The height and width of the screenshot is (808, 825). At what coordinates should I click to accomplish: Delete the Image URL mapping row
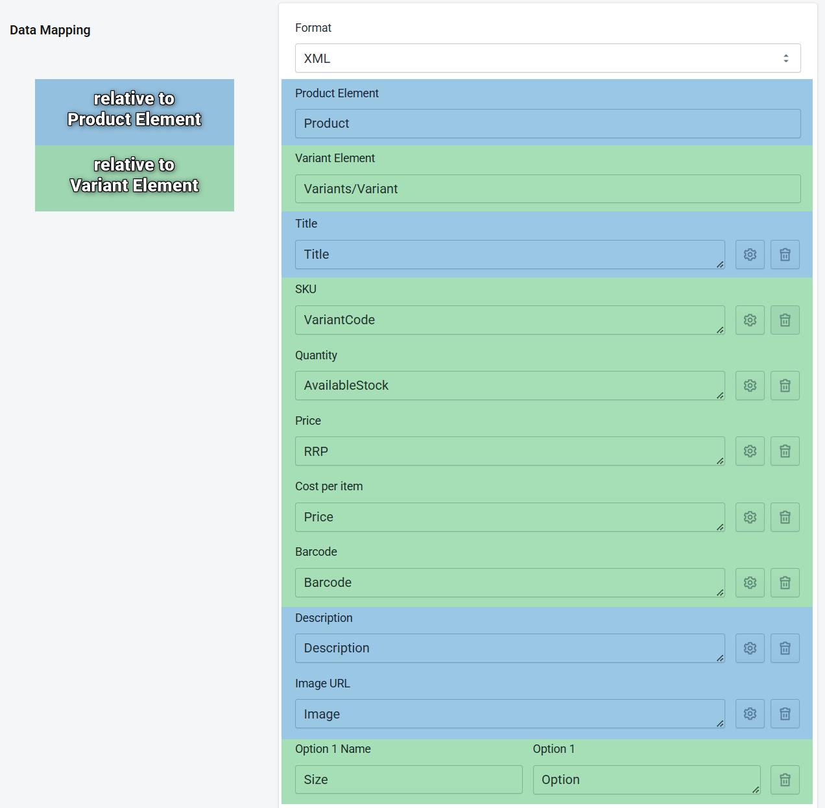click(785, 713)
